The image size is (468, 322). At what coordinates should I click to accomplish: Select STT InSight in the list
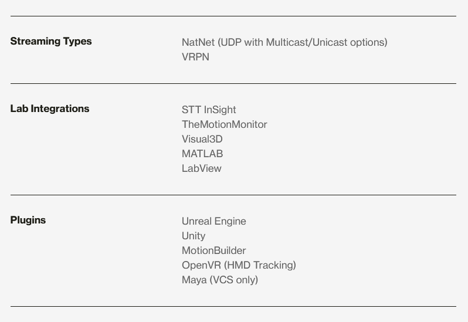pyautogui.click(x=209, y=110)
